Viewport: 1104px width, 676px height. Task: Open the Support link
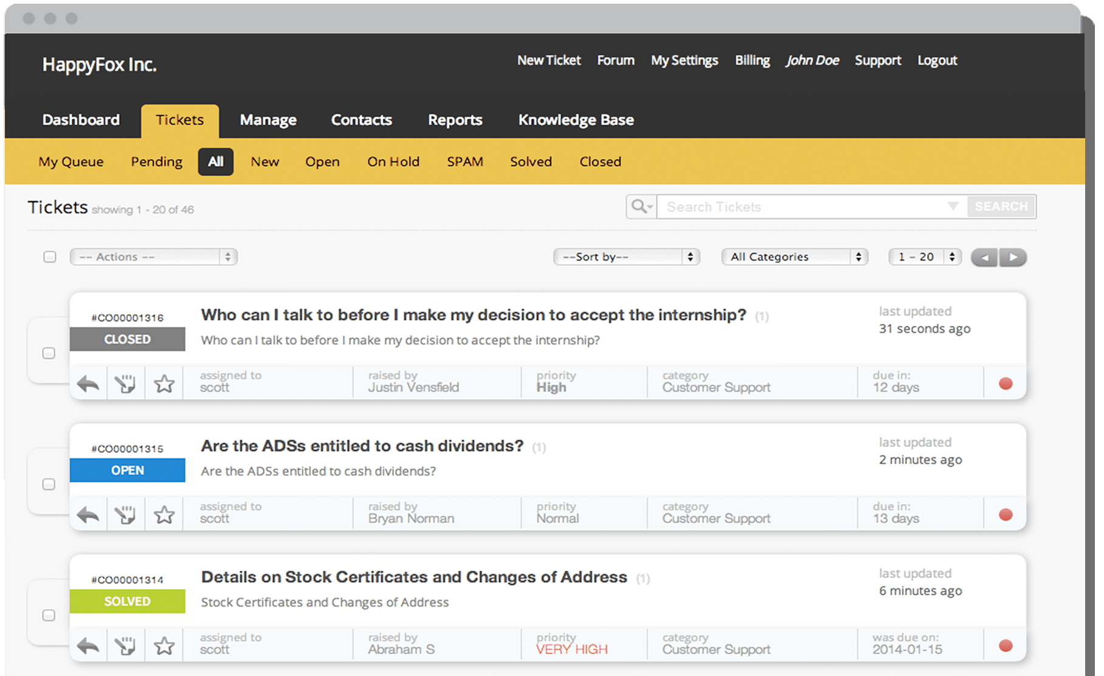pos(878,61)
